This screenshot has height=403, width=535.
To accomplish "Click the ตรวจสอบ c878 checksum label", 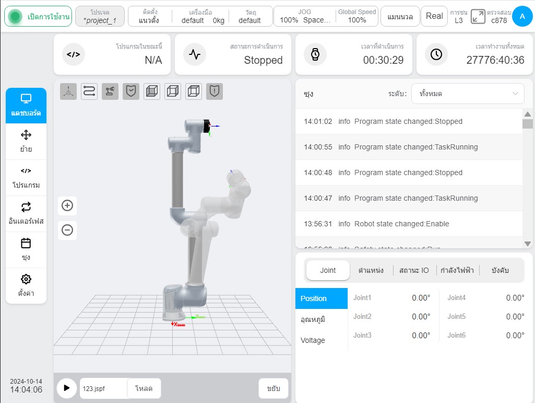I will (499, 16).
